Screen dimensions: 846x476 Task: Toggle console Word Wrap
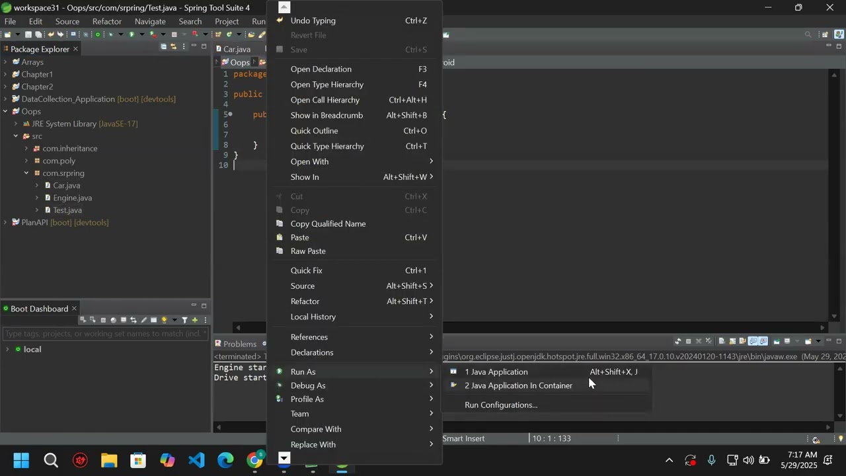pos(742,341)
